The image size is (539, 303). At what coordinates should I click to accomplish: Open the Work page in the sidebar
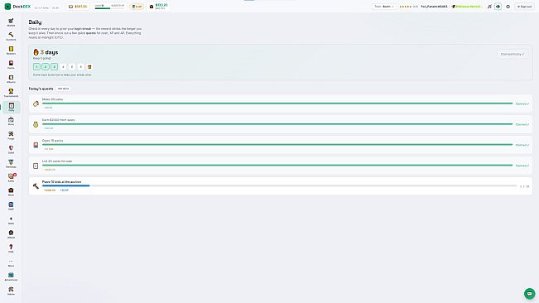tap(11, 192)
